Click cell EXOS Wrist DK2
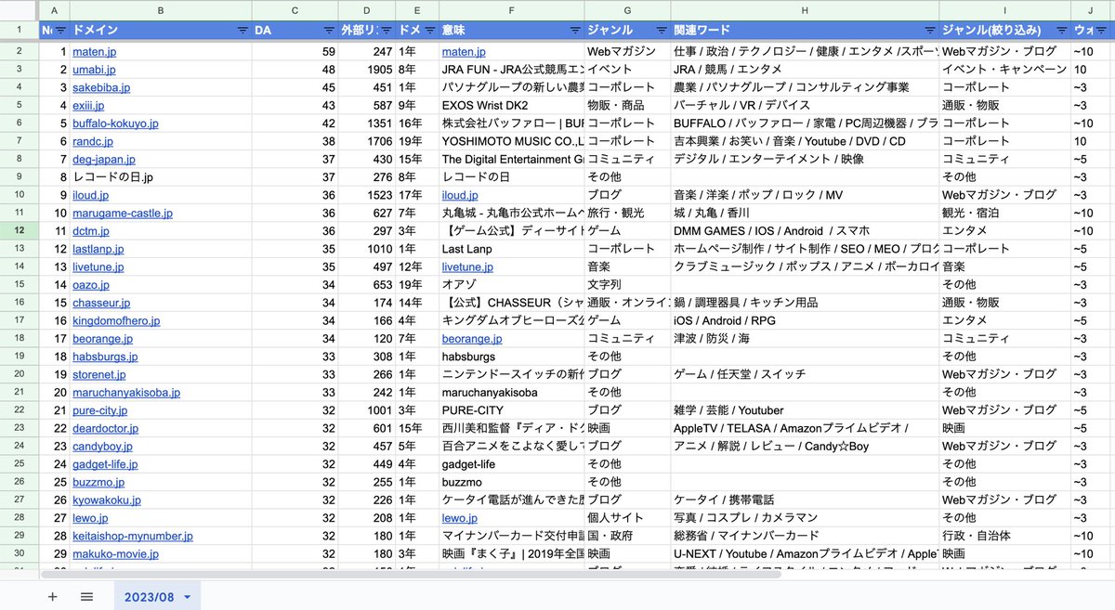 (x=512, y=106)
